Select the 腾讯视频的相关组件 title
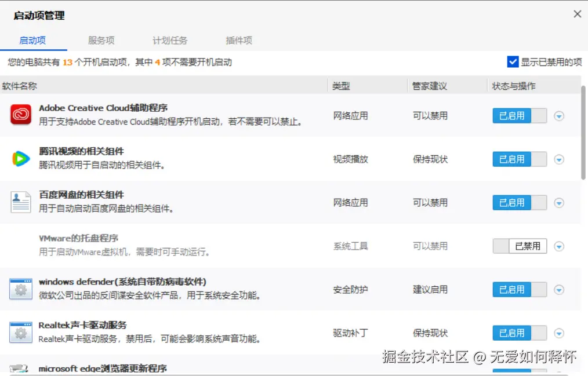This screenshot has width=588, height=376. point(81,151)
